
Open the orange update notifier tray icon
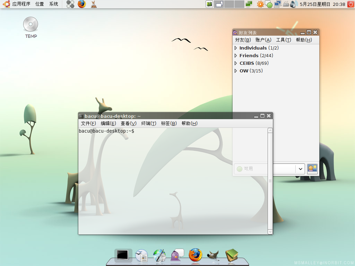pyautogui.click(x=260, y=4)
